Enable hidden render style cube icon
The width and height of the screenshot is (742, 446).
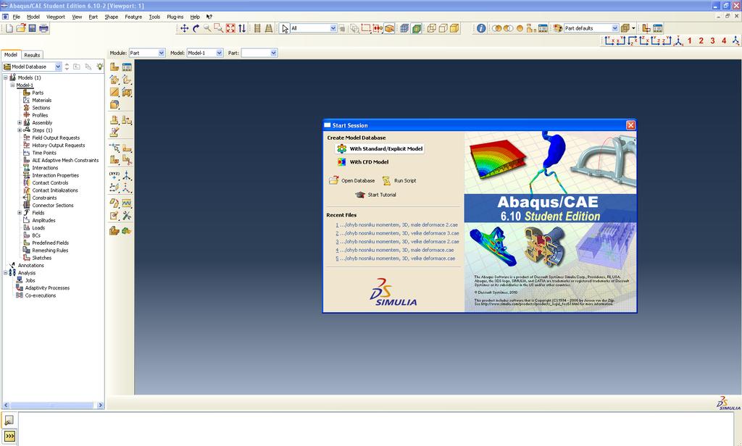coord(443,28)
